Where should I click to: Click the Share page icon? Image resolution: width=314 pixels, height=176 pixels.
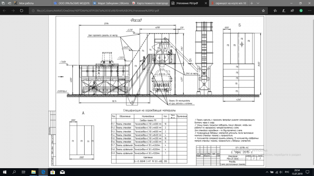click(292, 10)
